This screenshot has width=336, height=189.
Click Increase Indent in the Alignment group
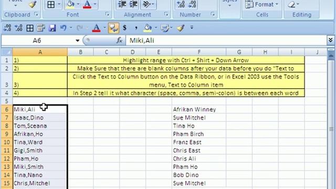[133, 4]
